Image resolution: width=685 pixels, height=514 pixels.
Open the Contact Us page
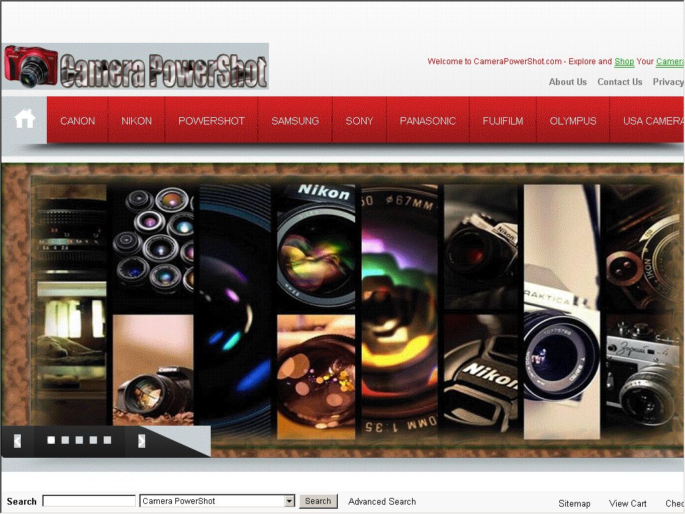620,82
